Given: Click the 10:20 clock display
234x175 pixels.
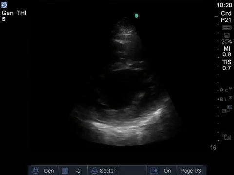Looking at the screenshot, I should [224, 5].
